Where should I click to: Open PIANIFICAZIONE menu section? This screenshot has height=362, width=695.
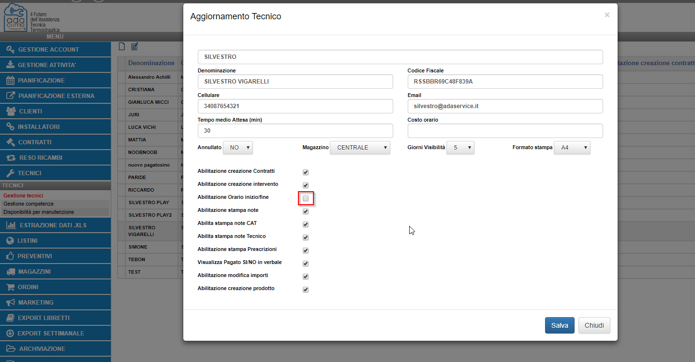point(56,81)
